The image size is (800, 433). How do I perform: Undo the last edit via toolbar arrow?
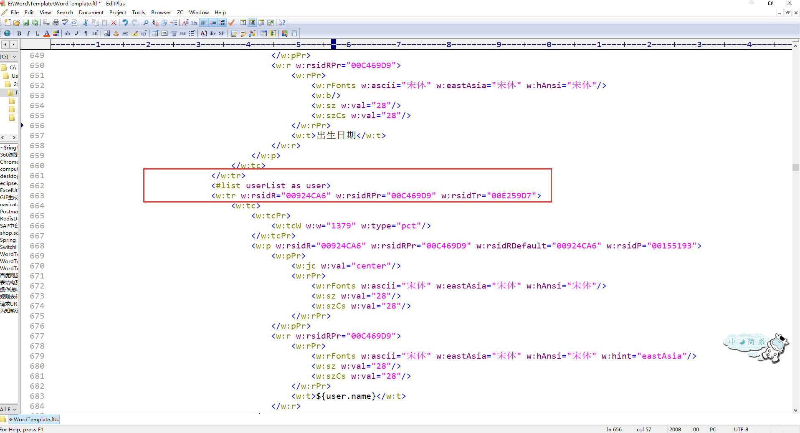click(x=125, y=23)
